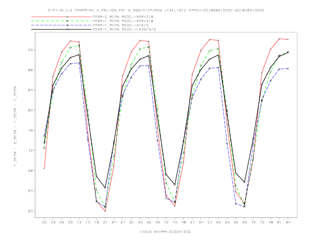This screenshot has width=314, height=242.
Task: Click blue line's final triangle marker at hour 84
Action: coord(288,68)
